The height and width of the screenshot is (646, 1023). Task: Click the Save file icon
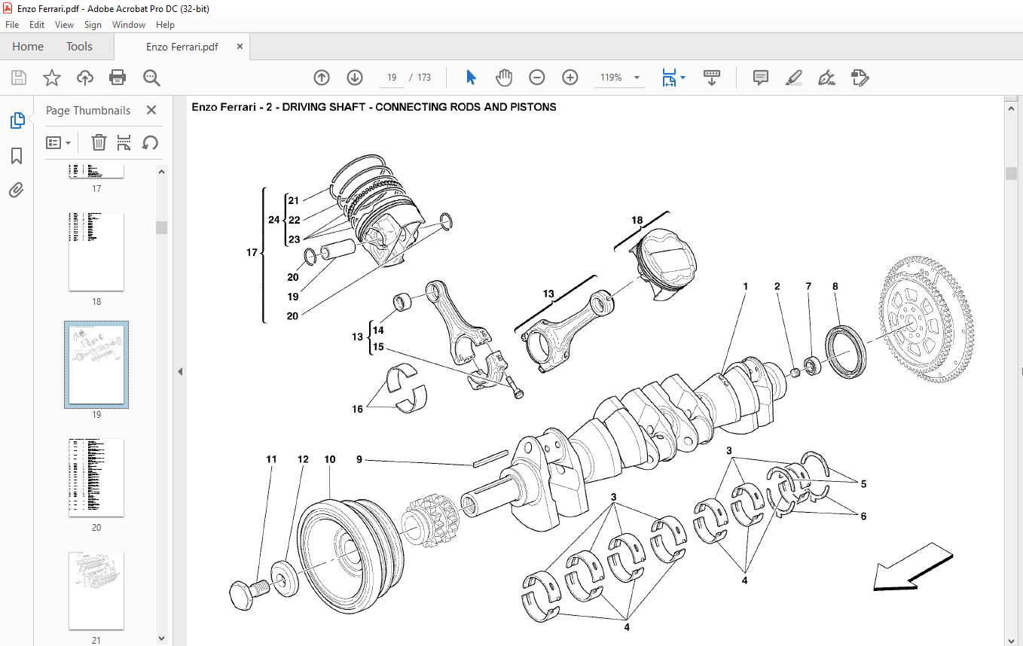tap(19, 78)
